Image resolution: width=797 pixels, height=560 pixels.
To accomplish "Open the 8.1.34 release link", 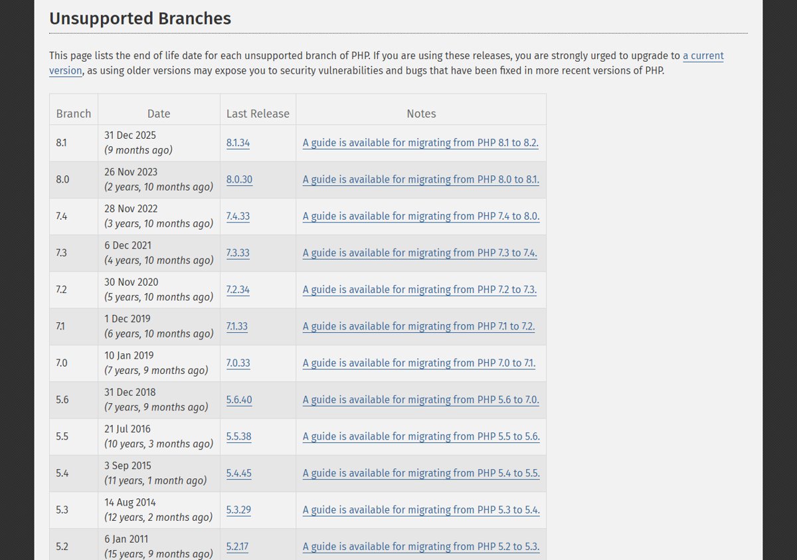I will click(238, 143).
